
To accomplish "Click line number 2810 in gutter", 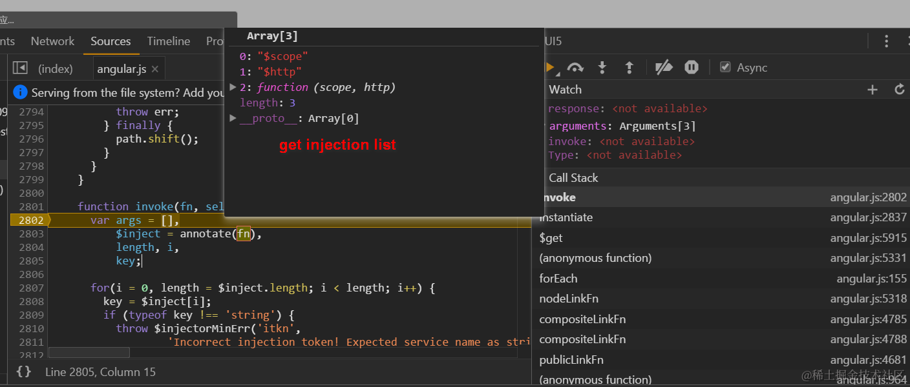I will pos(30,328).
